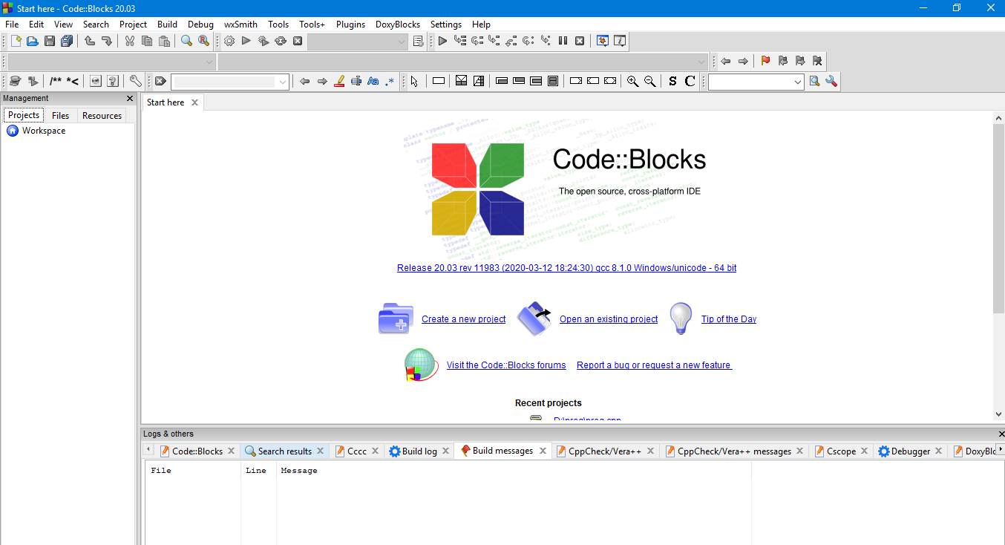1005x545 pixels.
Task: Click Report a bug or request a new feature
Action: point(654,365)
